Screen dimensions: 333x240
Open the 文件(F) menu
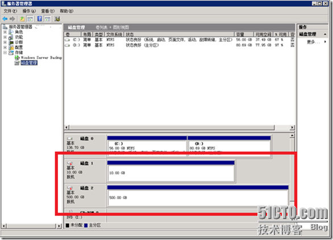[x=10, y=11]
